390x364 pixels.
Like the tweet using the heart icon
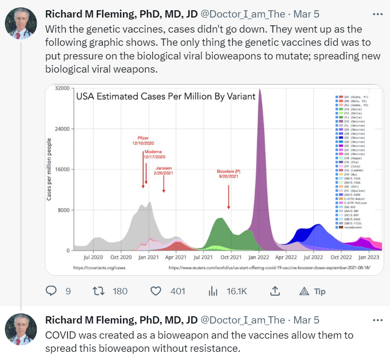tap(156, 291)
